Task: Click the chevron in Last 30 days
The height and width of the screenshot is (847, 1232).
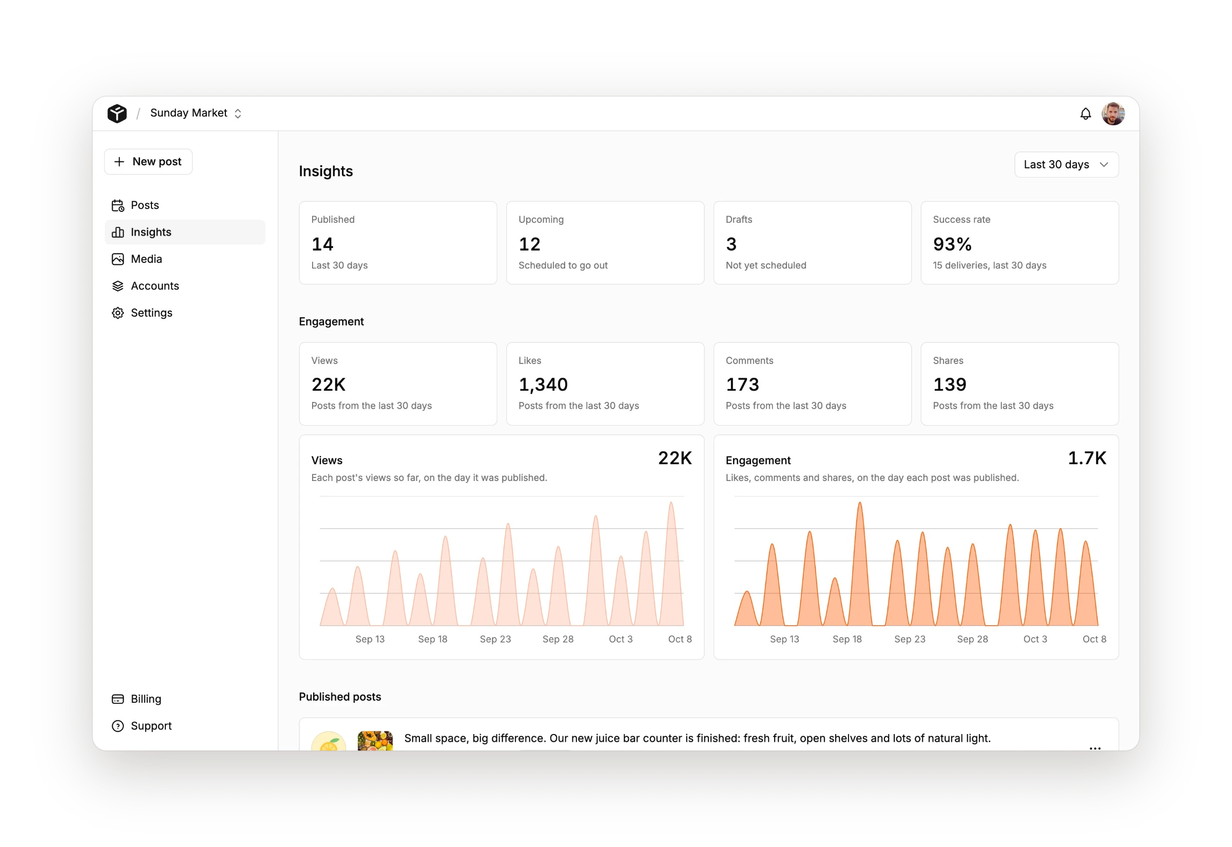Action: [x=1104, y=164]
